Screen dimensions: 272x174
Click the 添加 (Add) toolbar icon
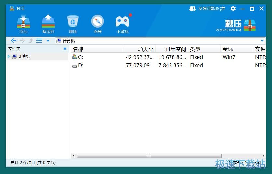pos(23,21)
